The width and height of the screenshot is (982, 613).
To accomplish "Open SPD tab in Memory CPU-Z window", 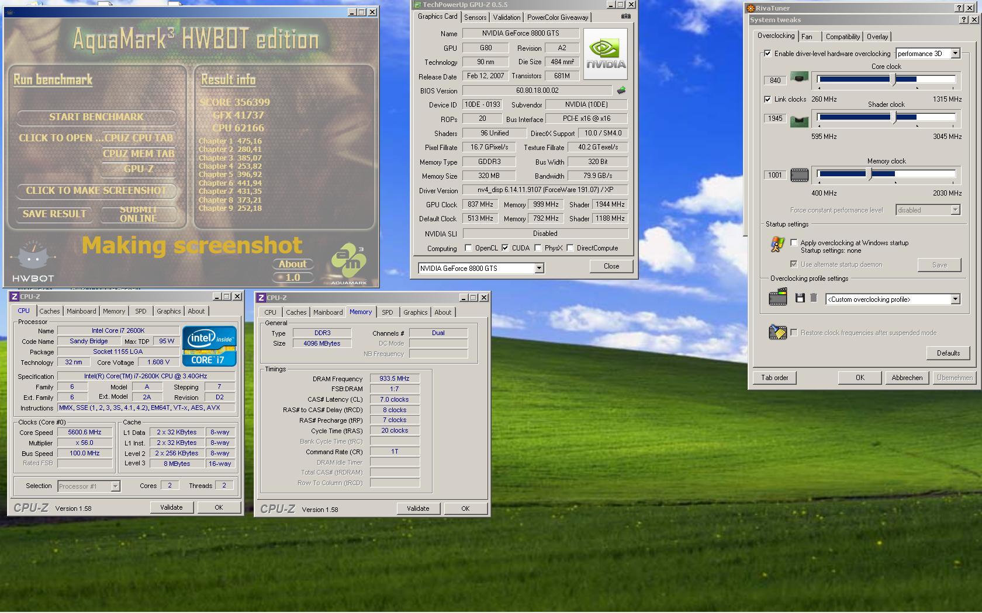I will [387, 312].
